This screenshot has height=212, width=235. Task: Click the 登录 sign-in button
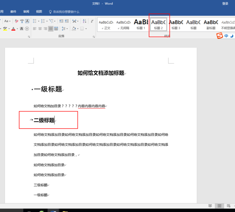pos(225,4)
